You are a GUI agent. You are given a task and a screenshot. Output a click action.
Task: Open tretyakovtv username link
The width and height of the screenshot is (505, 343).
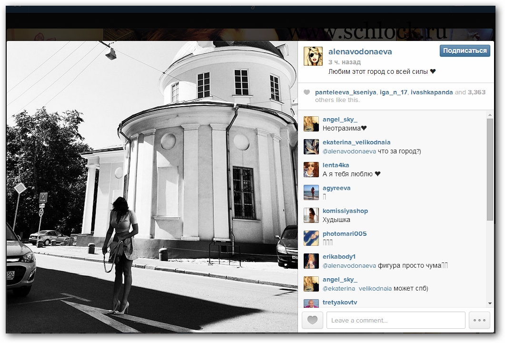pos(340,303)
